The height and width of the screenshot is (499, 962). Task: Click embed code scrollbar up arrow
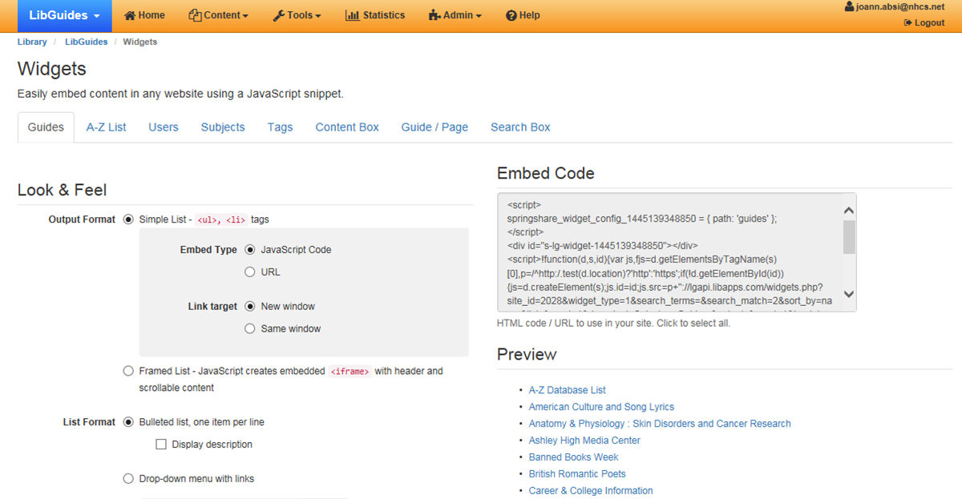849,210
